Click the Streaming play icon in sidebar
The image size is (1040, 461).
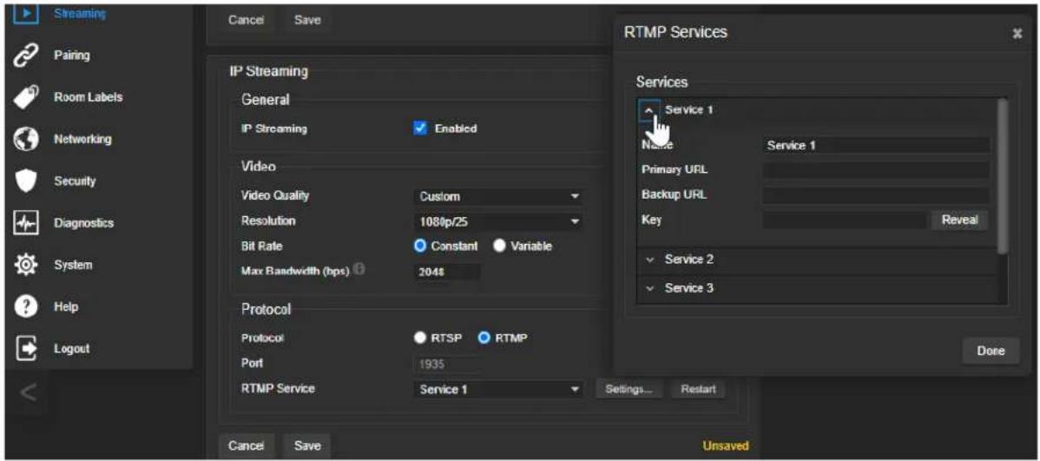(x=26, y=13)
